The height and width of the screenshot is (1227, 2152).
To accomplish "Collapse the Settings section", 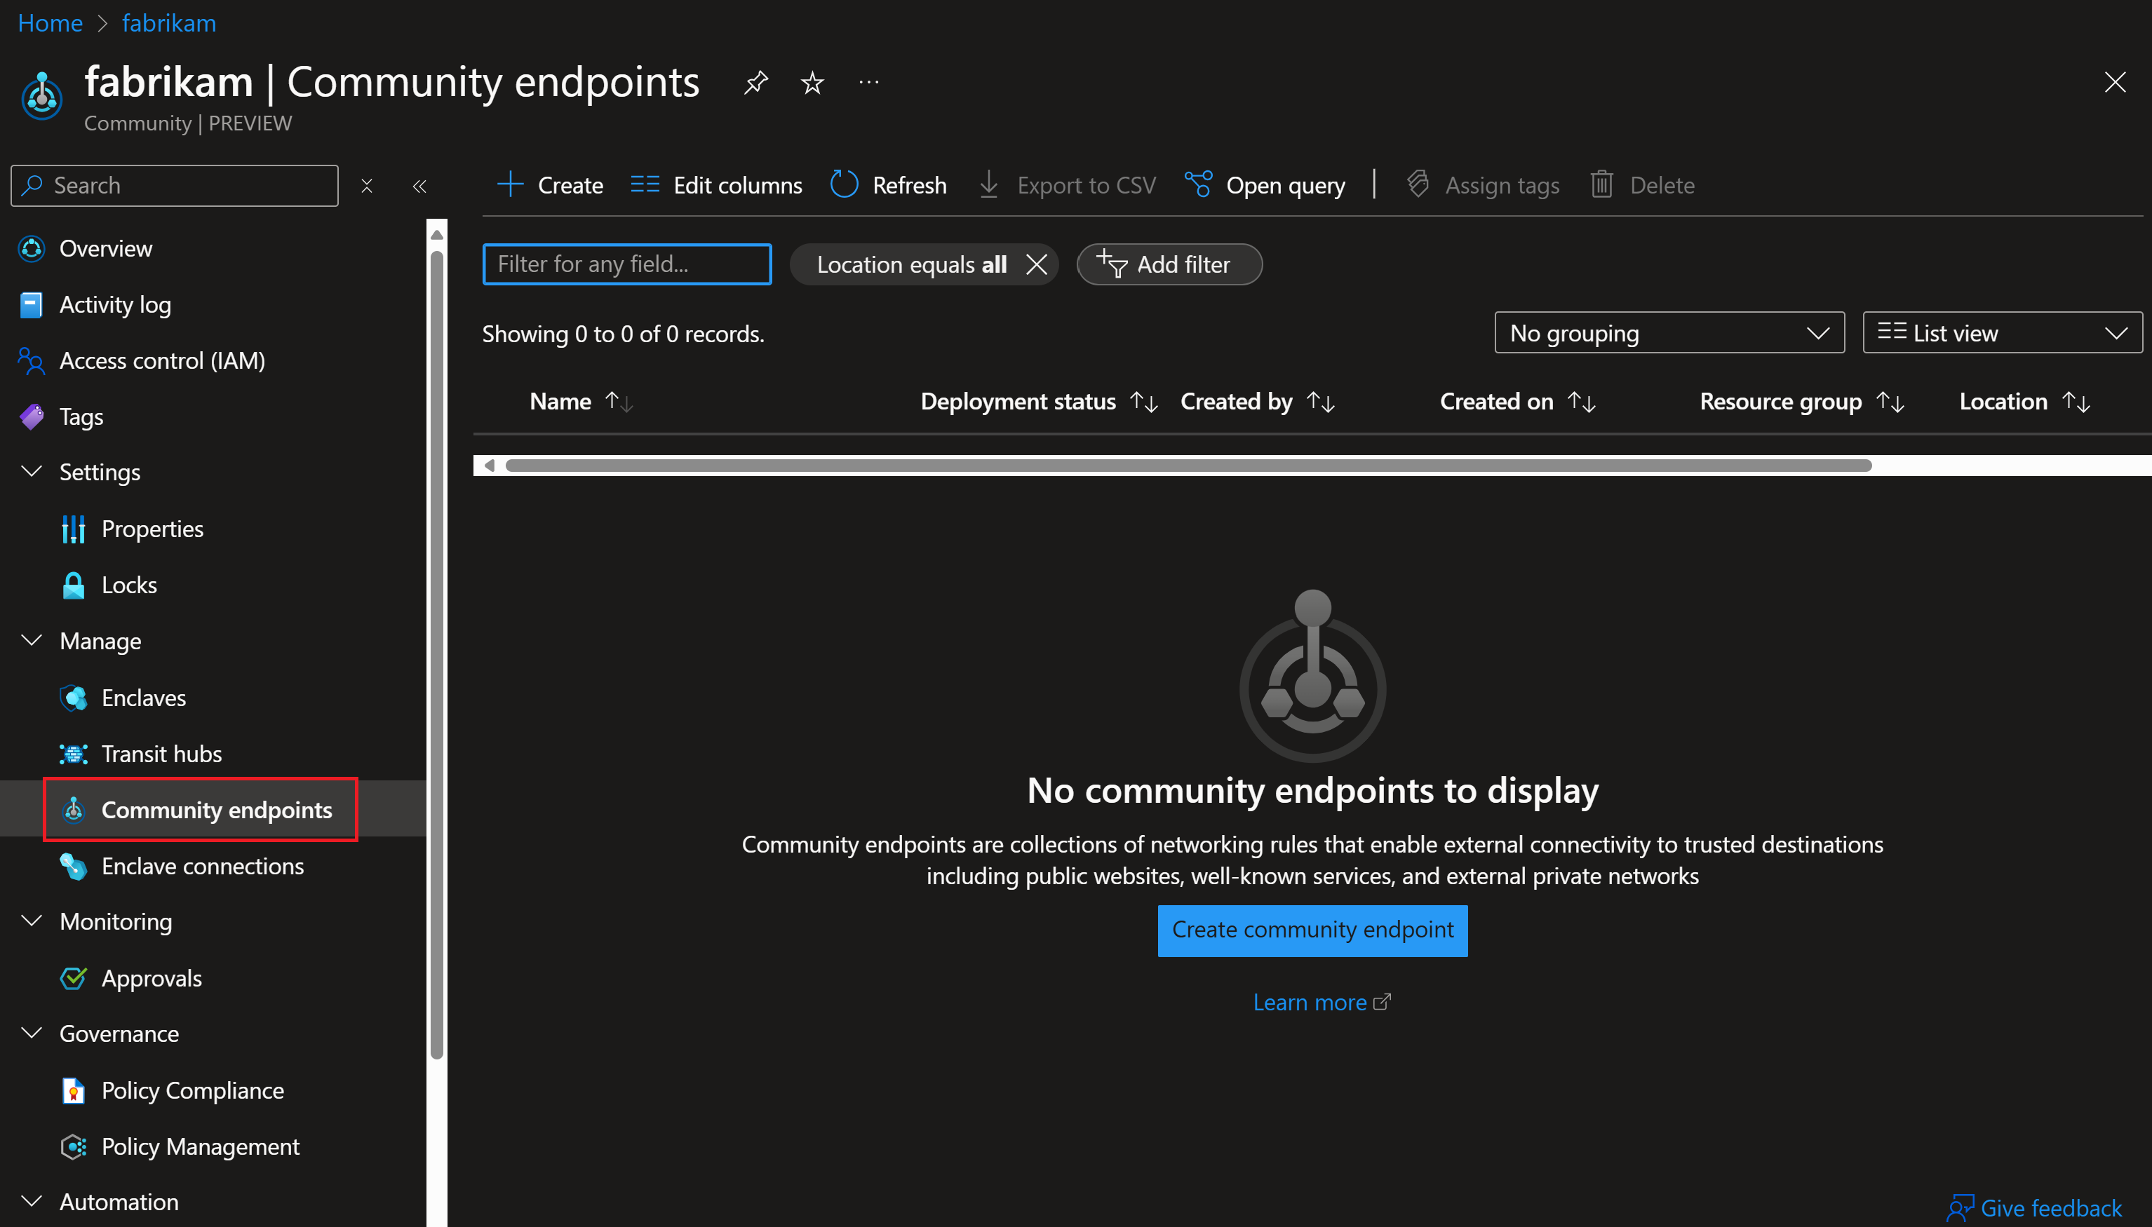I will click(x=32, y=471).
